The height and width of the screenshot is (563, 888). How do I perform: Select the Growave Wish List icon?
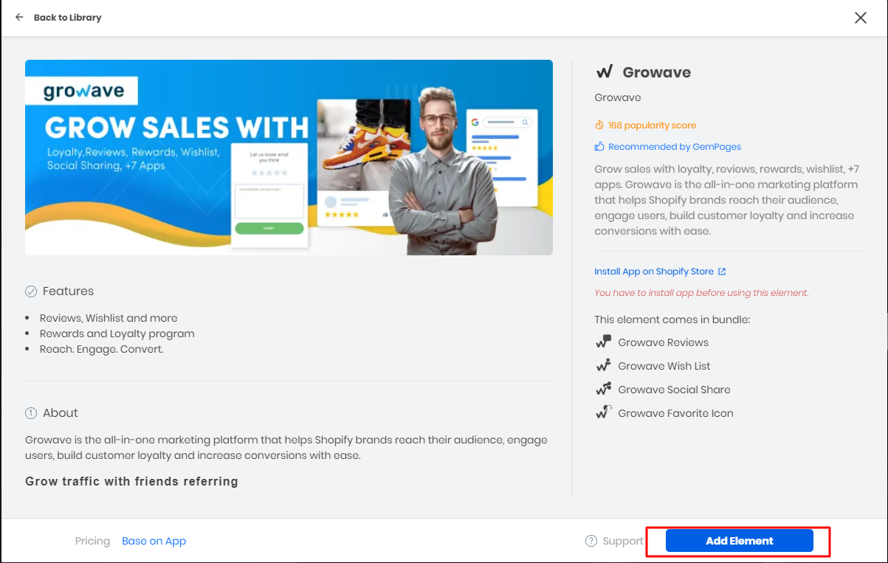(604, 365)
